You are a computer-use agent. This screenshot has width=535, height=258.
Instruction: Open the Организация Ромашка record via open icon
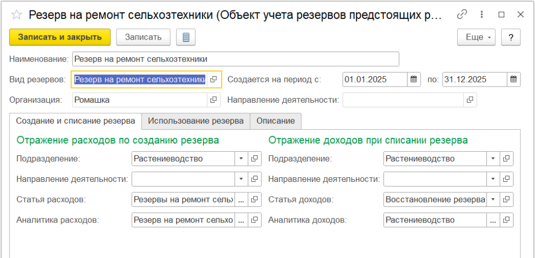tap(213, 100)
